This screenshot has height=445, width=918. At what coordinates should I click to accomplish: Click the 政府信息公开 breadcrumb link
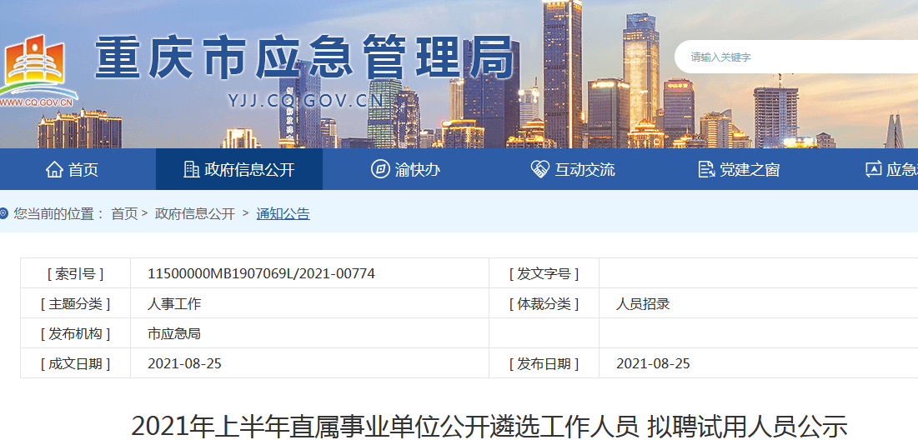pyautogui.click(x=195, y=214)
